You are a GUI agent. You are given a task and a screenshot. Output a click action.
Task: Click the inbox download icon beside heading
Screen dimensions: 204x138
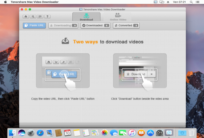pyautogui.click(x=65, y=41)
